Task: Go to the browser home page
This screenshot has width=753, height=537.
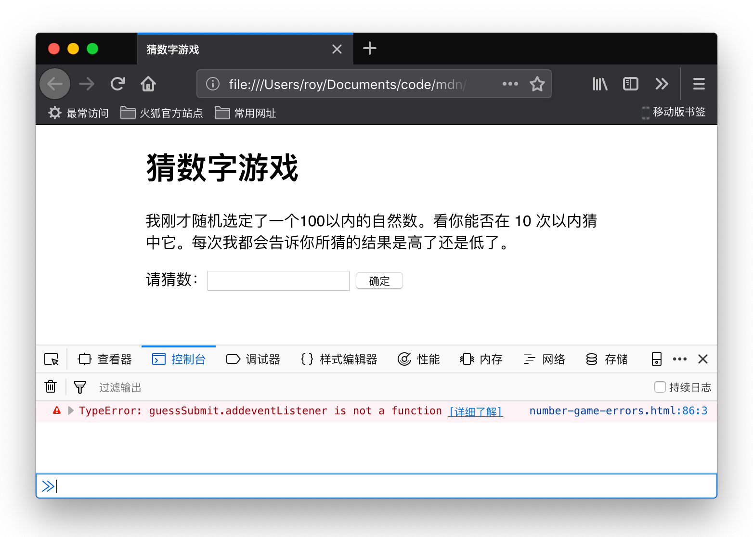Action: coord(148,84)
